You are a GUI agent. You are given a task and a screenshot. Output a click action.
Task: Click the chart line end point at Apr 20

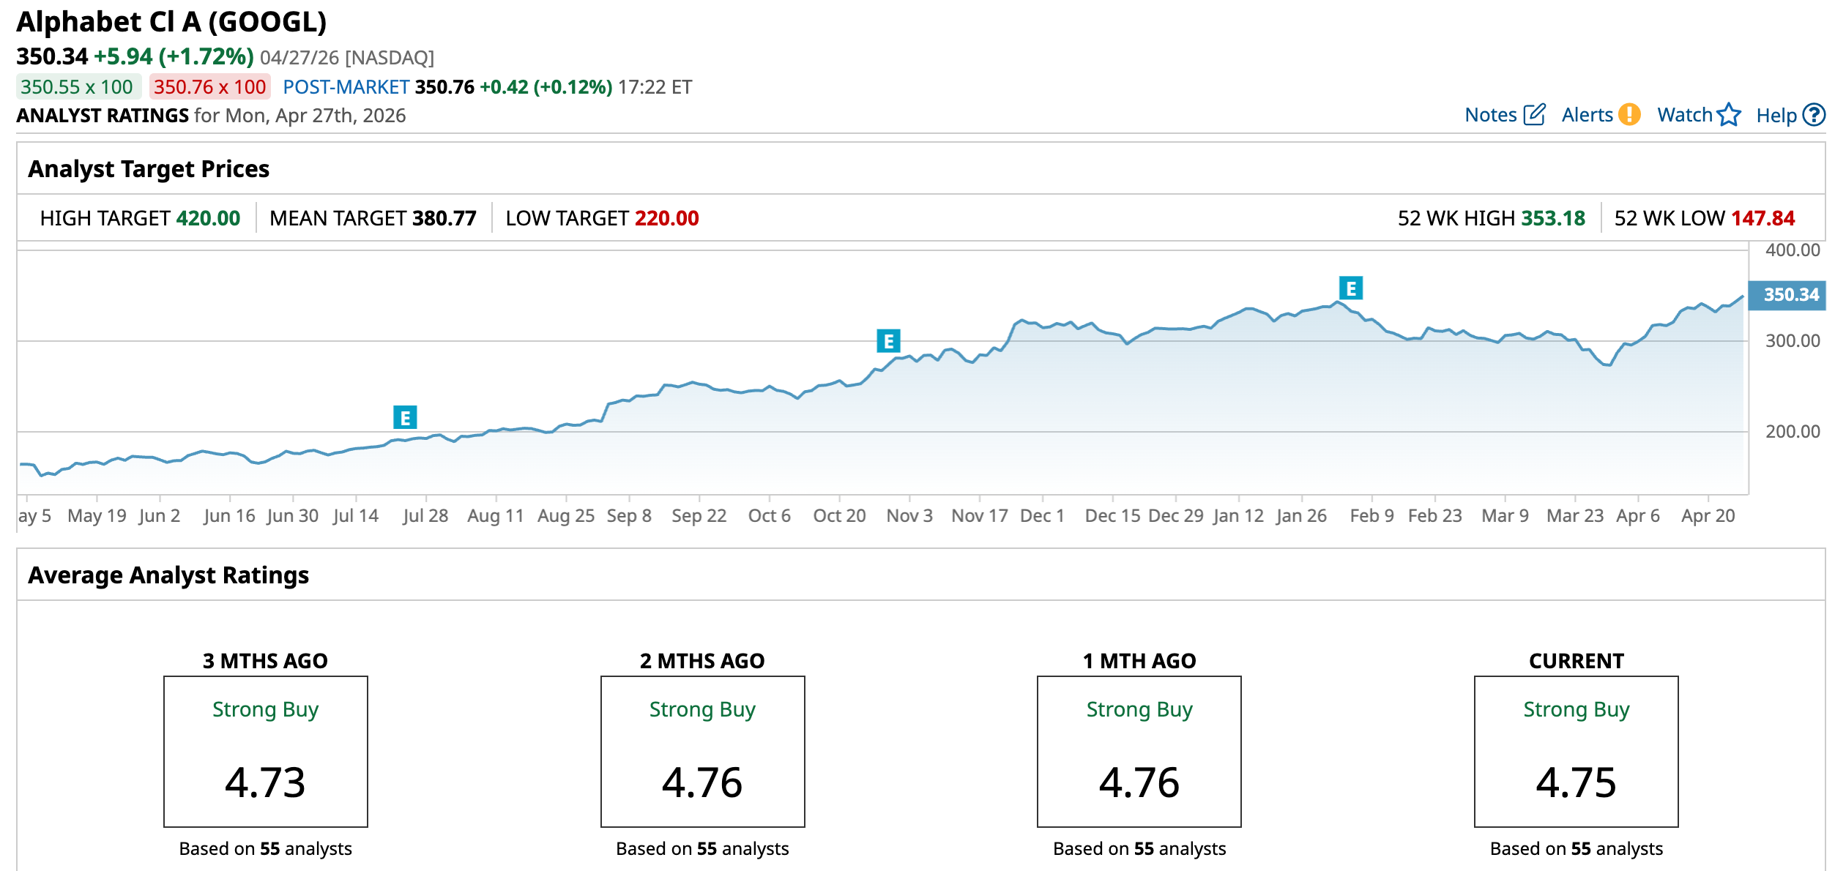click(1742, 297)
